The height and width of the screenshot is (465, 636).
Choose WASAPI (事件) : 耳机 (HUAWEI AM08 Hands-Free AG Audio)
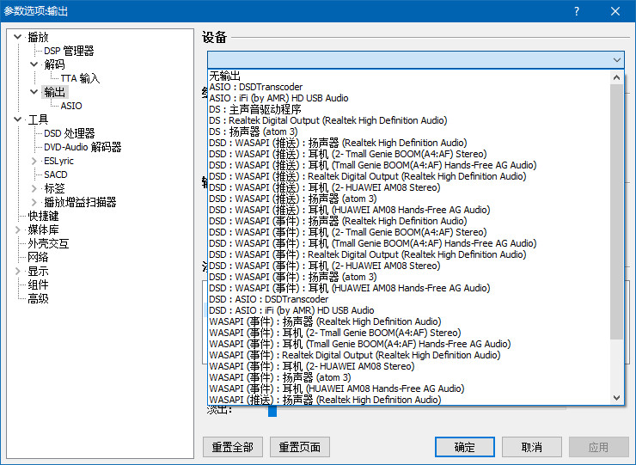(x=409, y=389)
